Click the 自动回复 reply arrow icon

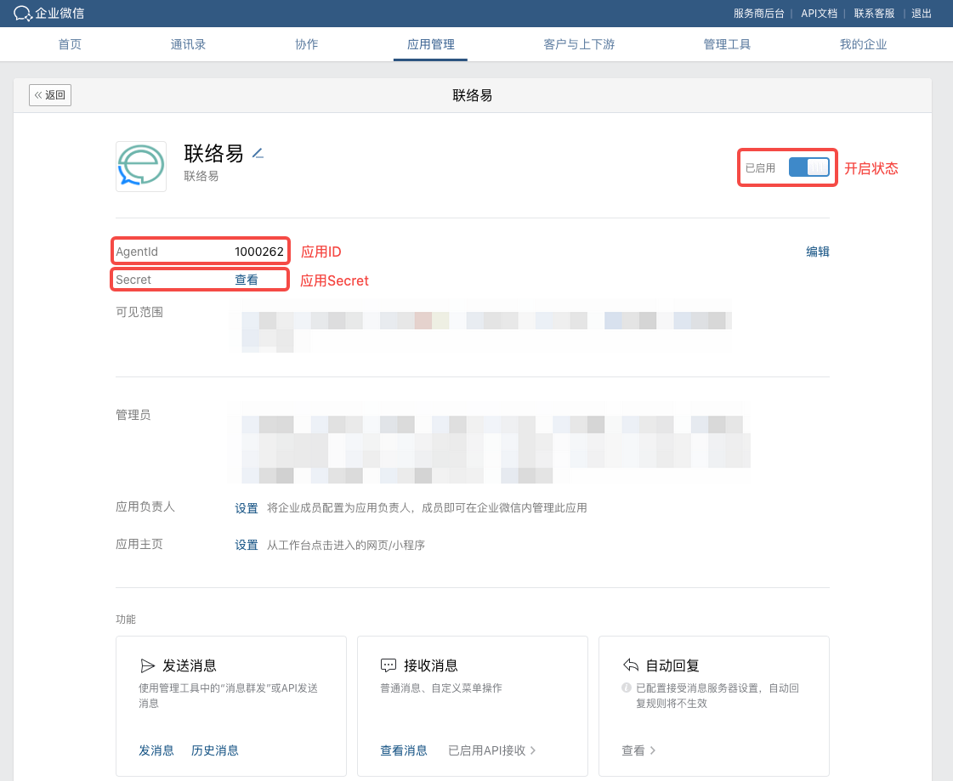tap(631, 665)
